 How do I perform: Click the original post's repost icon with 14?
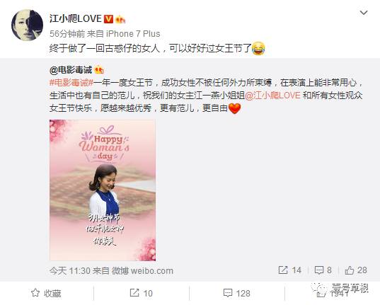click(x=290, y=270)
